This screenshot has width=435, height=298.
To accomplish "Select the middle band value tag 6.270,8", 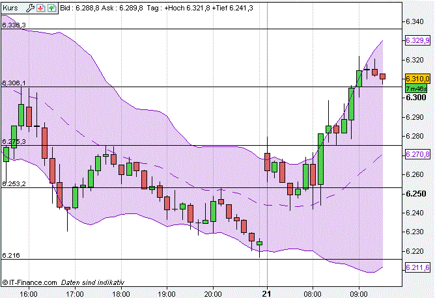I will point(417,154).
